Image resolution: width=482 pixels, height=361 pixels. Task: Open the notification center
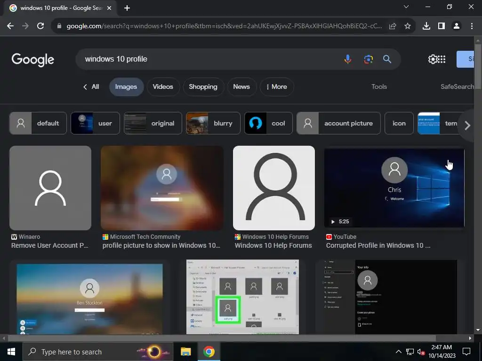[466, 352]
